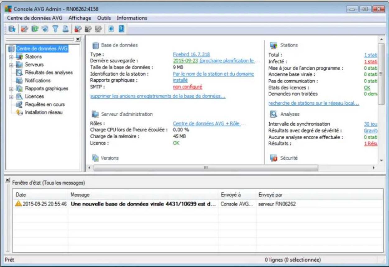Screen dimensions: 389x267
Task: Click the red Résultats value link
Action: click(371, 143)
